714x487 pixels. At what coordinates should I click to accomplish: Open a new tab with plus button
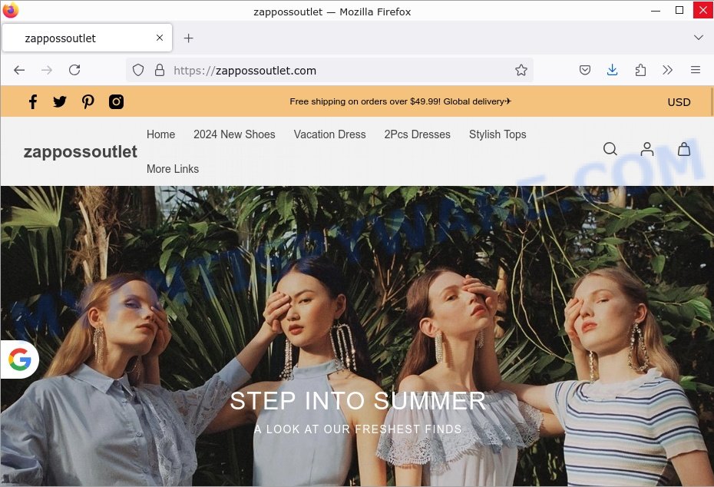[189, 38]
